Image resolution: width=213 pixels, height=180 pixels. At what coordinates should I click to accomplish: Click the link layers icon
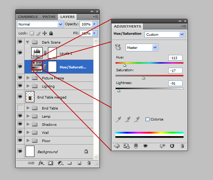pyautogui.click(x=31, y=163)
